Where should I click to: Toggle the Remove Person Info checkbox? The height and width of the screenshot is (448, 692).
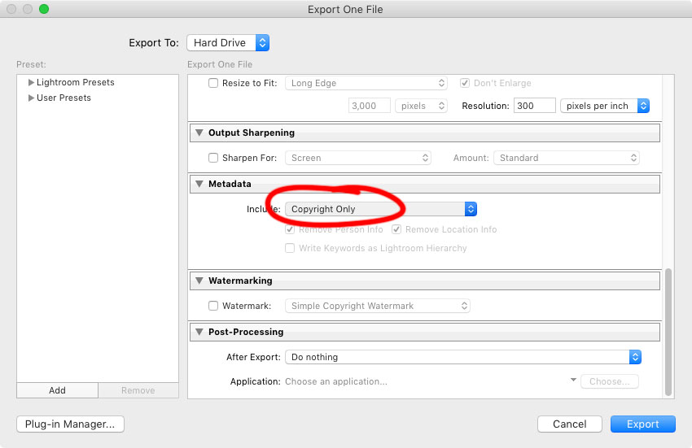pyautogui.click(x=290, y=229)
